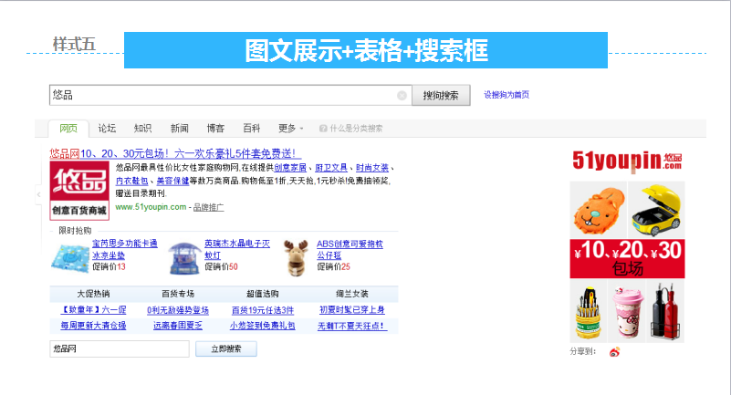
Task: Open the 英瑞杰水晶电子灭蚊灯 link
Action: pos(237,250)
